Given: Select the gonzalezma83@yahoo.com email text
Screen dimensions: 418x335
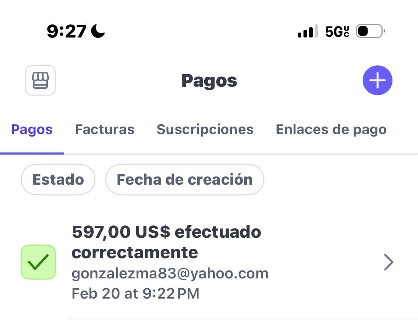Looking at the screenshot, I should click(170, 273).
